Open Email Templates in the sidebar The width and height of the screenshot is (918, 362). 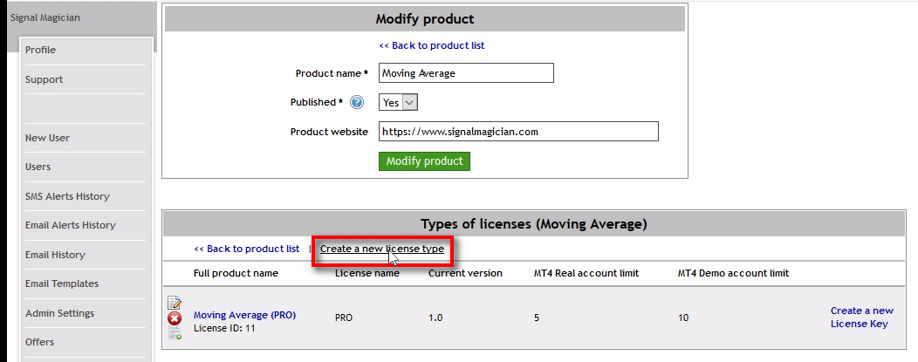pos(61,283)
